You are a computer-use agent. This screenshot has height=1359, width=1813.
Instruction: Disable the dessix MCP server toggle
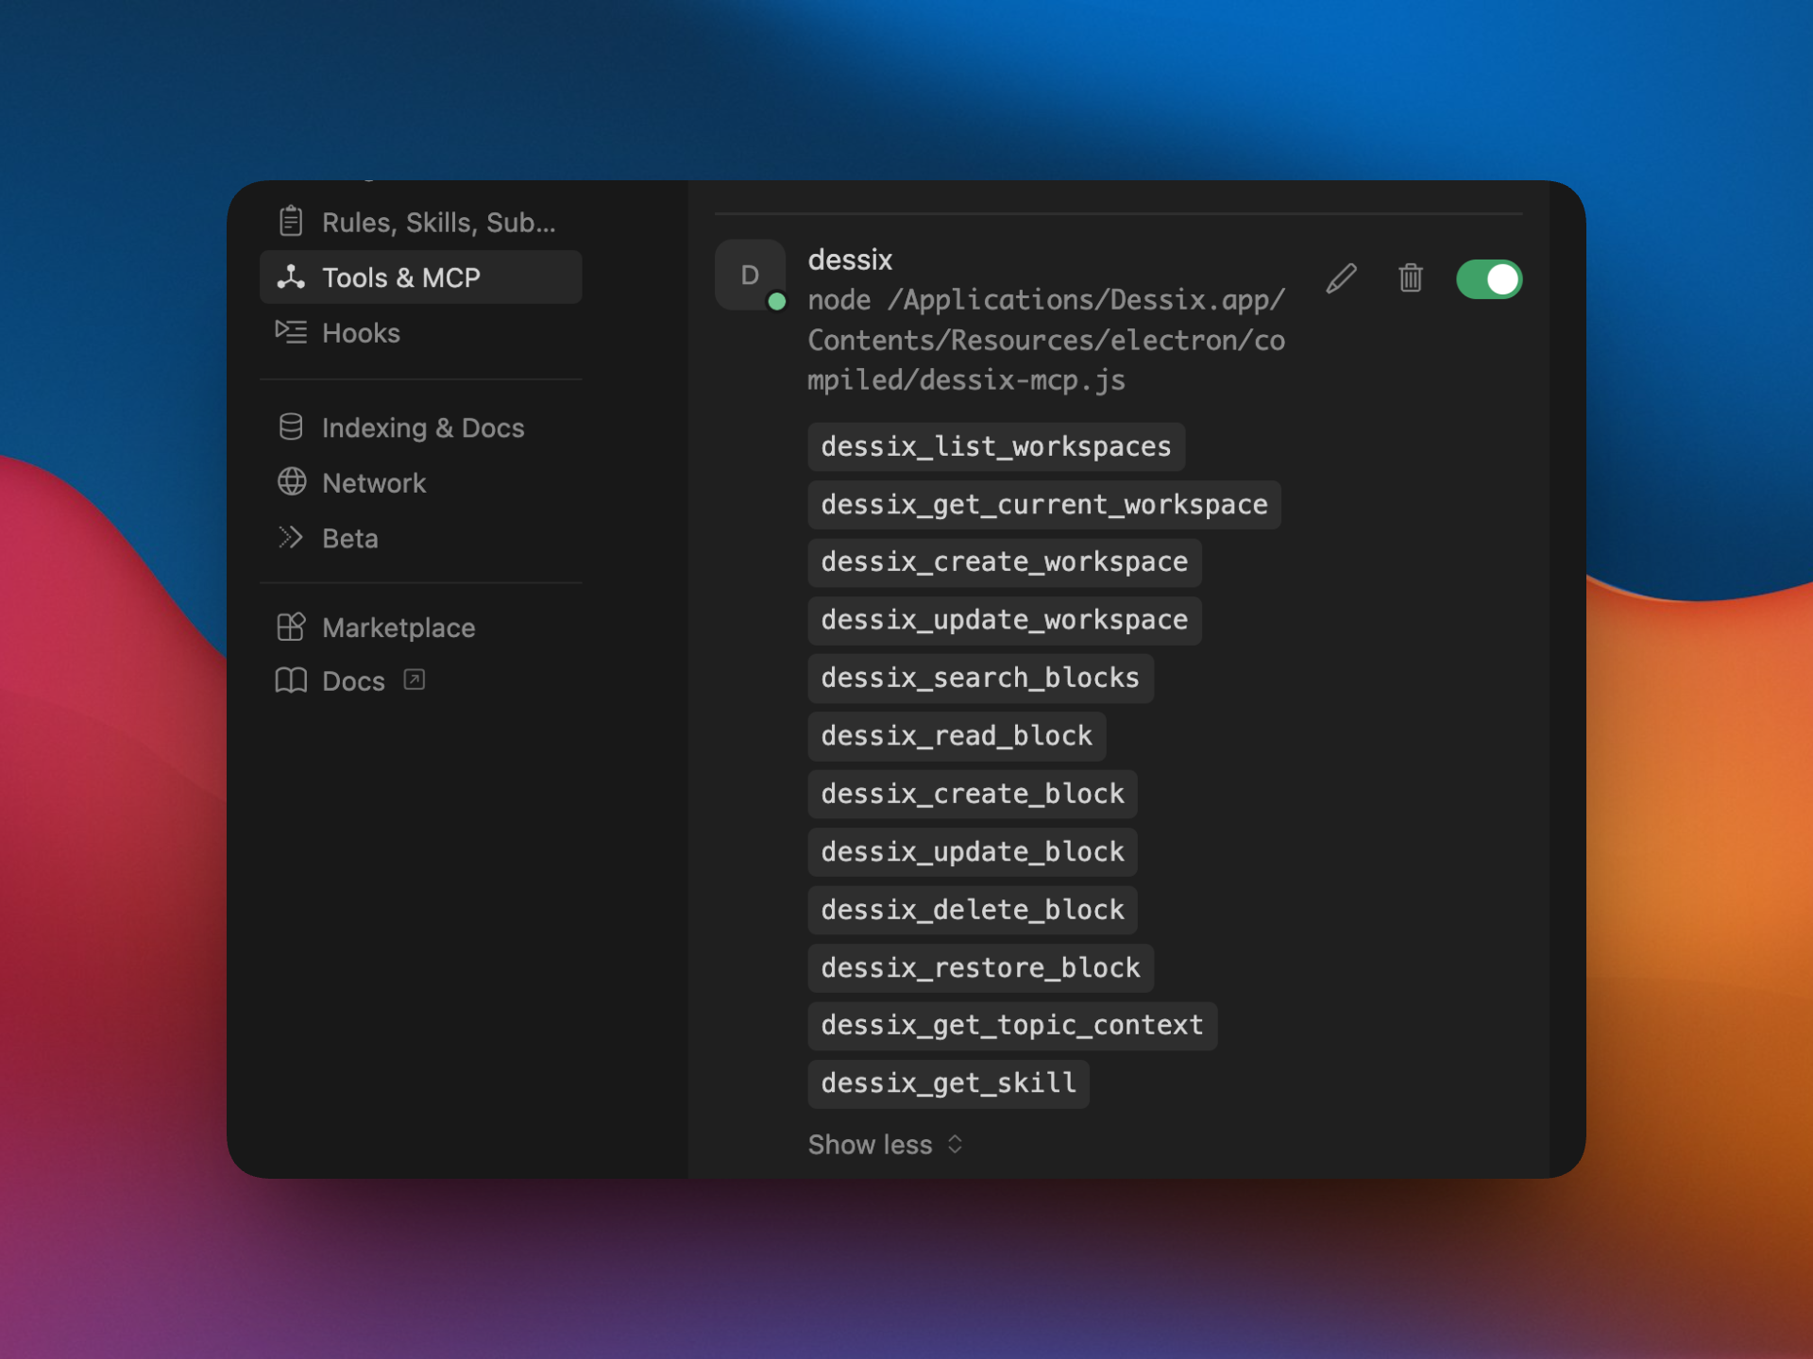pos(1489,278)
